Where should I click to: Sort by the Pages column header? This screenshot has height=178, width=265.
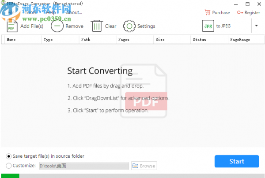coord(135,40)
